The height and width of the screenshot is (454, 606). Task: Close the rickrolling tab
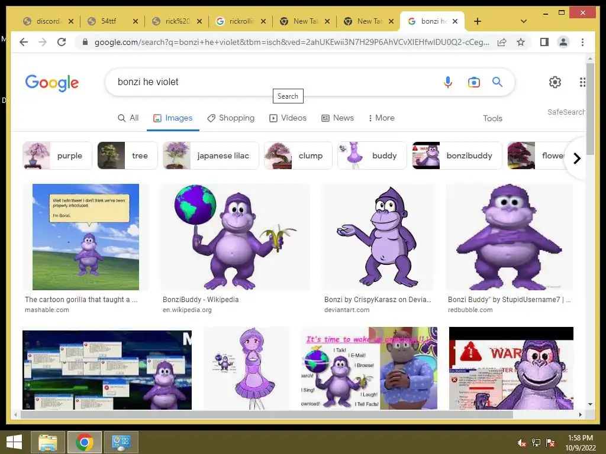(263, 21)
